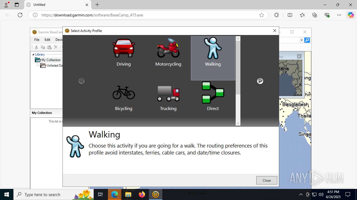Image resolution: width=357 pixels, height=200 pixels.
Task: Open browser Extensions menu
Action: [x=276, y=15]
